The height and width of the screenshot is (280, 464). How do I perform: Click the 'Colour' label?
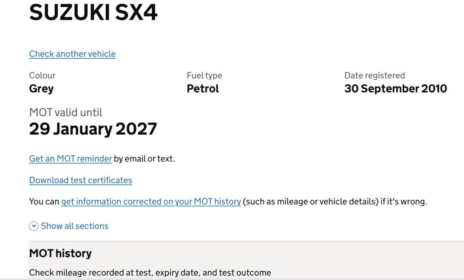point(42,75)
